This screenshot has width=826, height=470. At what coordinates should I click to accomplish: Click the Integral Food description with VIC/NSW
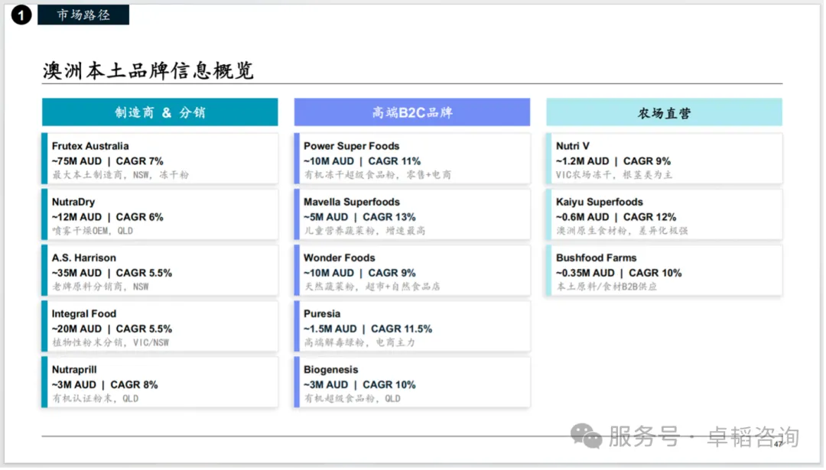111,342
